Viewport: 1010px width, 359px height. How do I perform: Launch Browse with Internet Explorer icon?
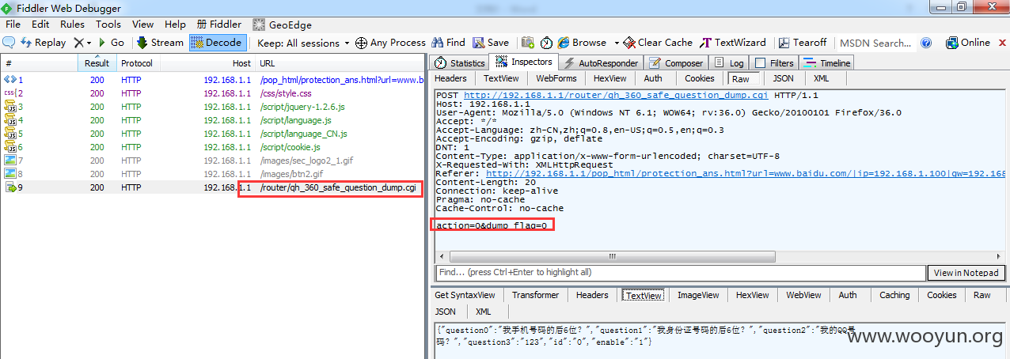point(564,43)
